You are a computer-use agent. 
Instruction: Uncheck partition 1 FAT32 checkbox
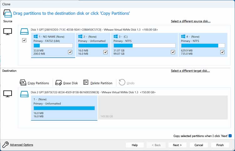[70, 52]
